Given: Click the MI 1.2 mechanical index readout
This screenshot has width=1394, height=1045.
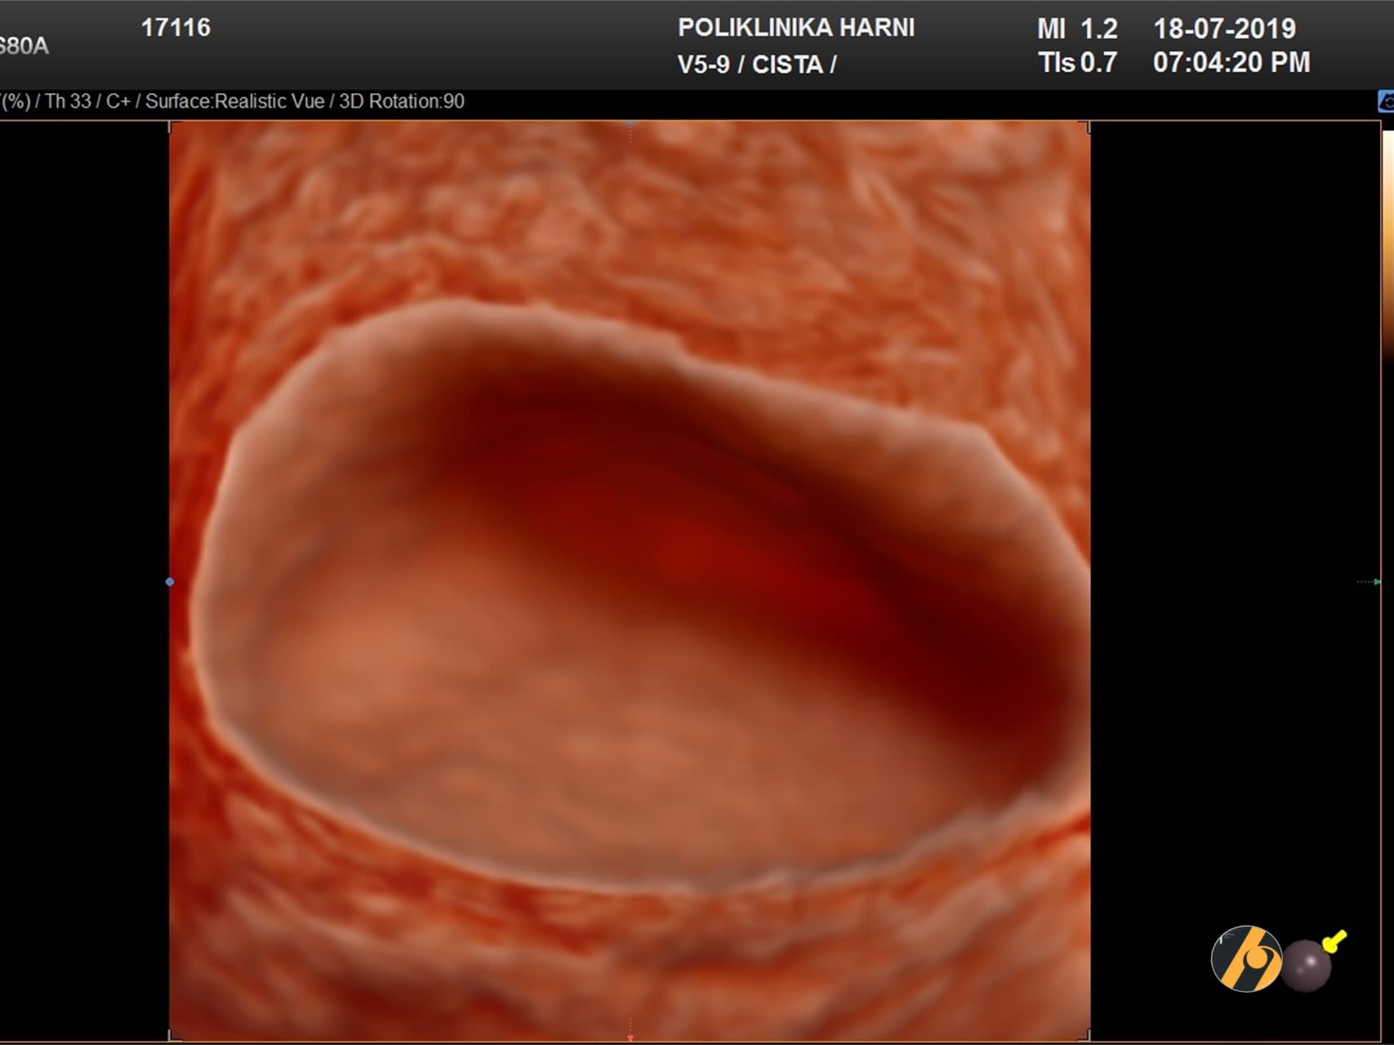Looking at the screenshot, I should (1076, 29).
